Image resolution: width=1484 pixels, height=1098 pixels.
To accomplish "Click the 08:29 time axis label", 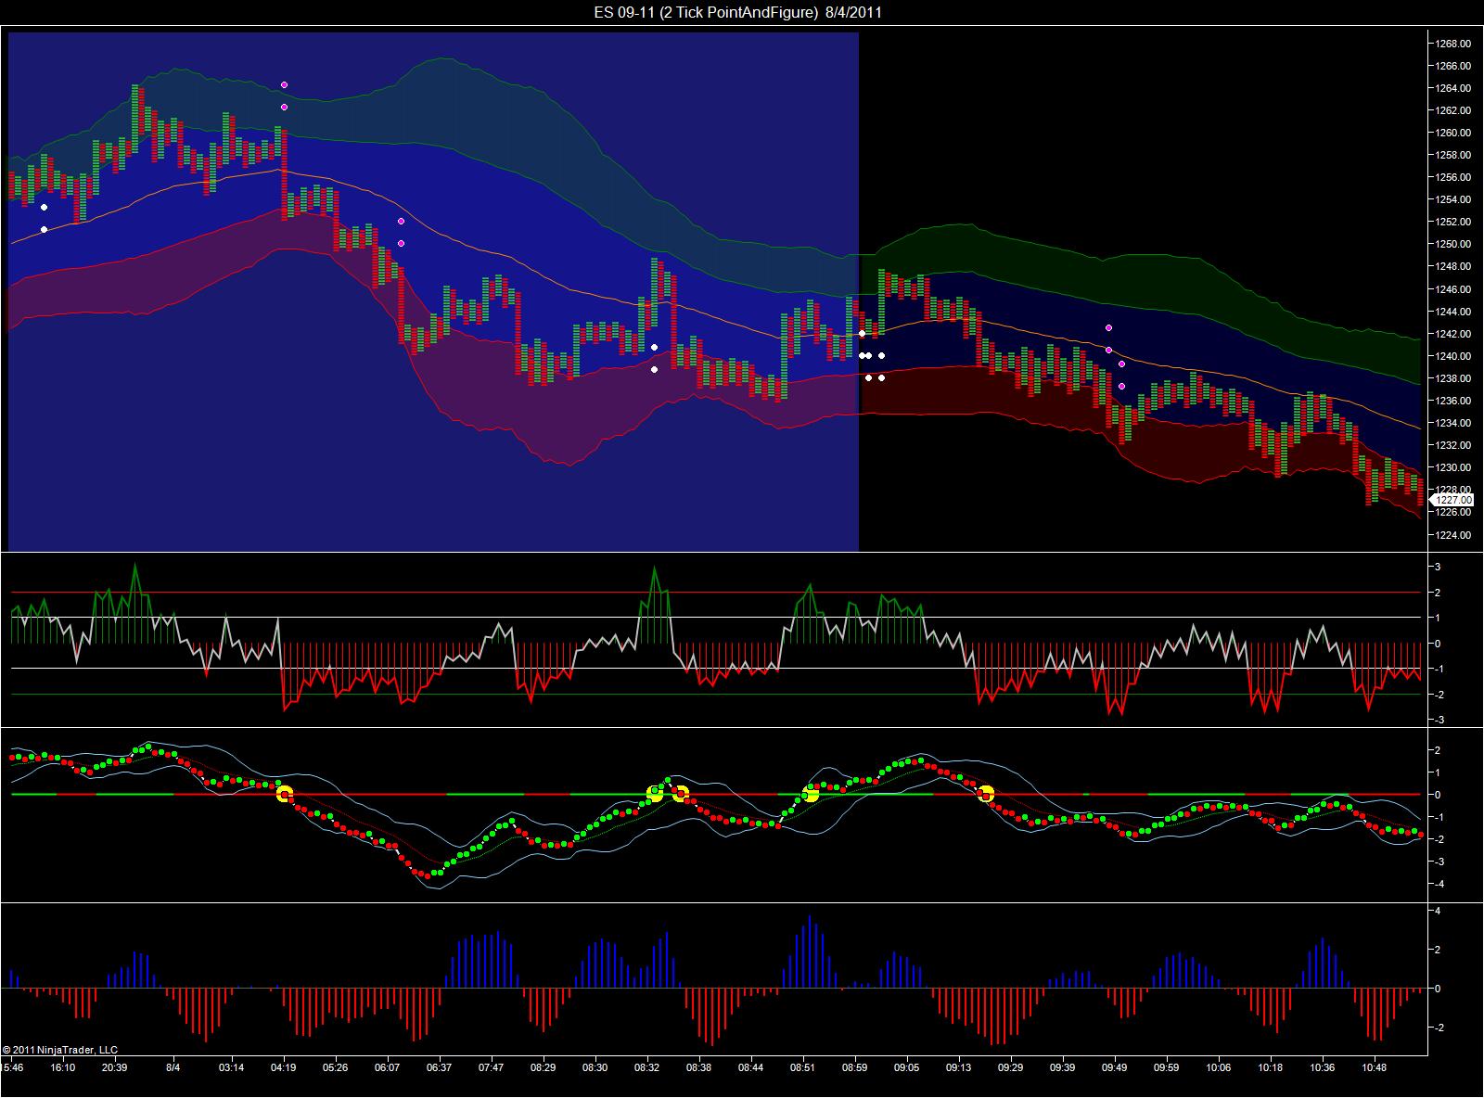I will point(544,1067).
